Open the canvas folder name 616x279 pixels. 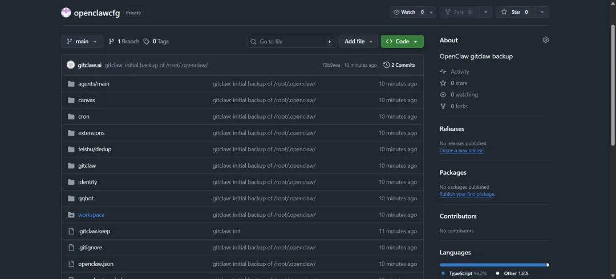(x=87, y=100)
